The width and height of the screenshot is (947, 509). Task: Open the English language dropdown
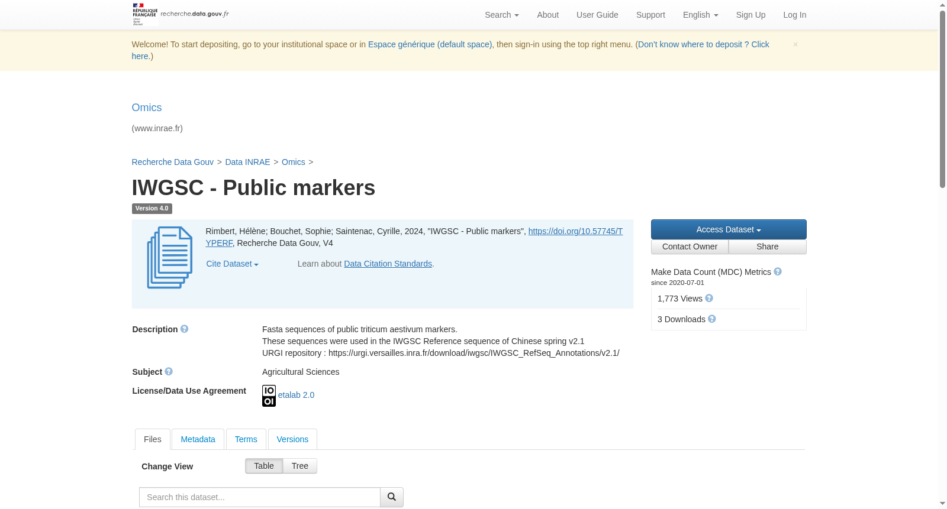(x=701, y=15)
